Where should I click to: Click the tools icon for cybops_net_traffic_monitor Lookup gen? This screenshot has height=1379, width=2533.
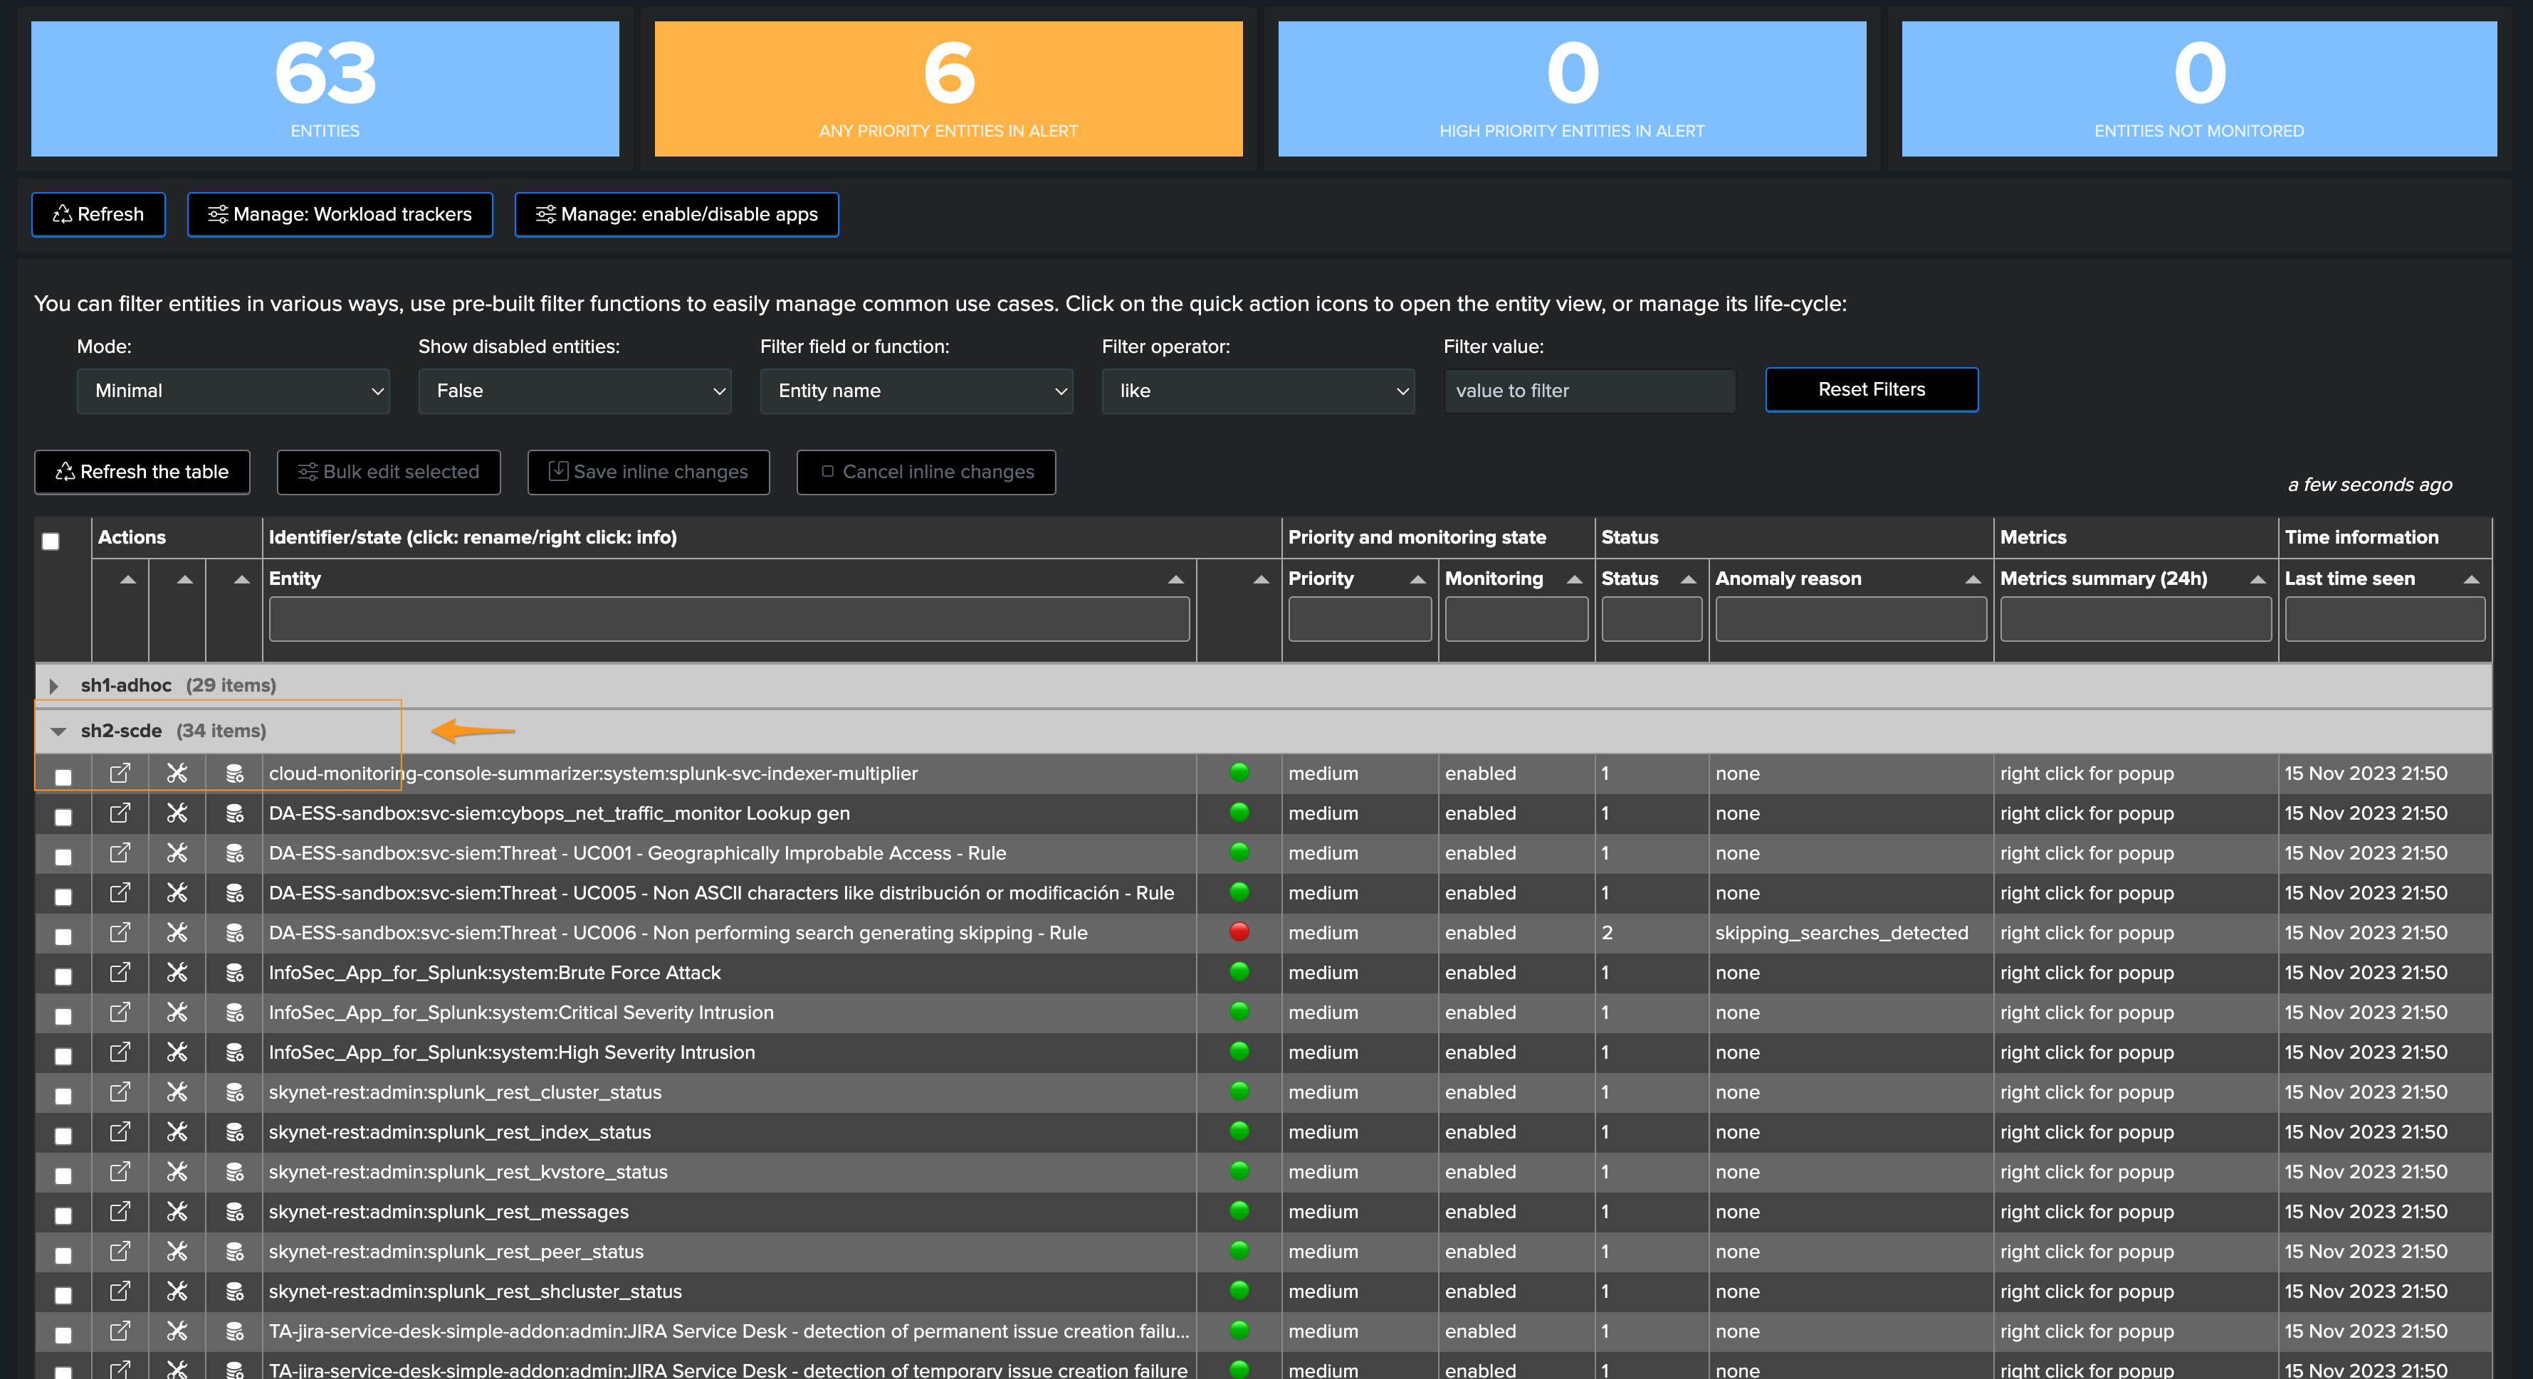pos(177,814)
